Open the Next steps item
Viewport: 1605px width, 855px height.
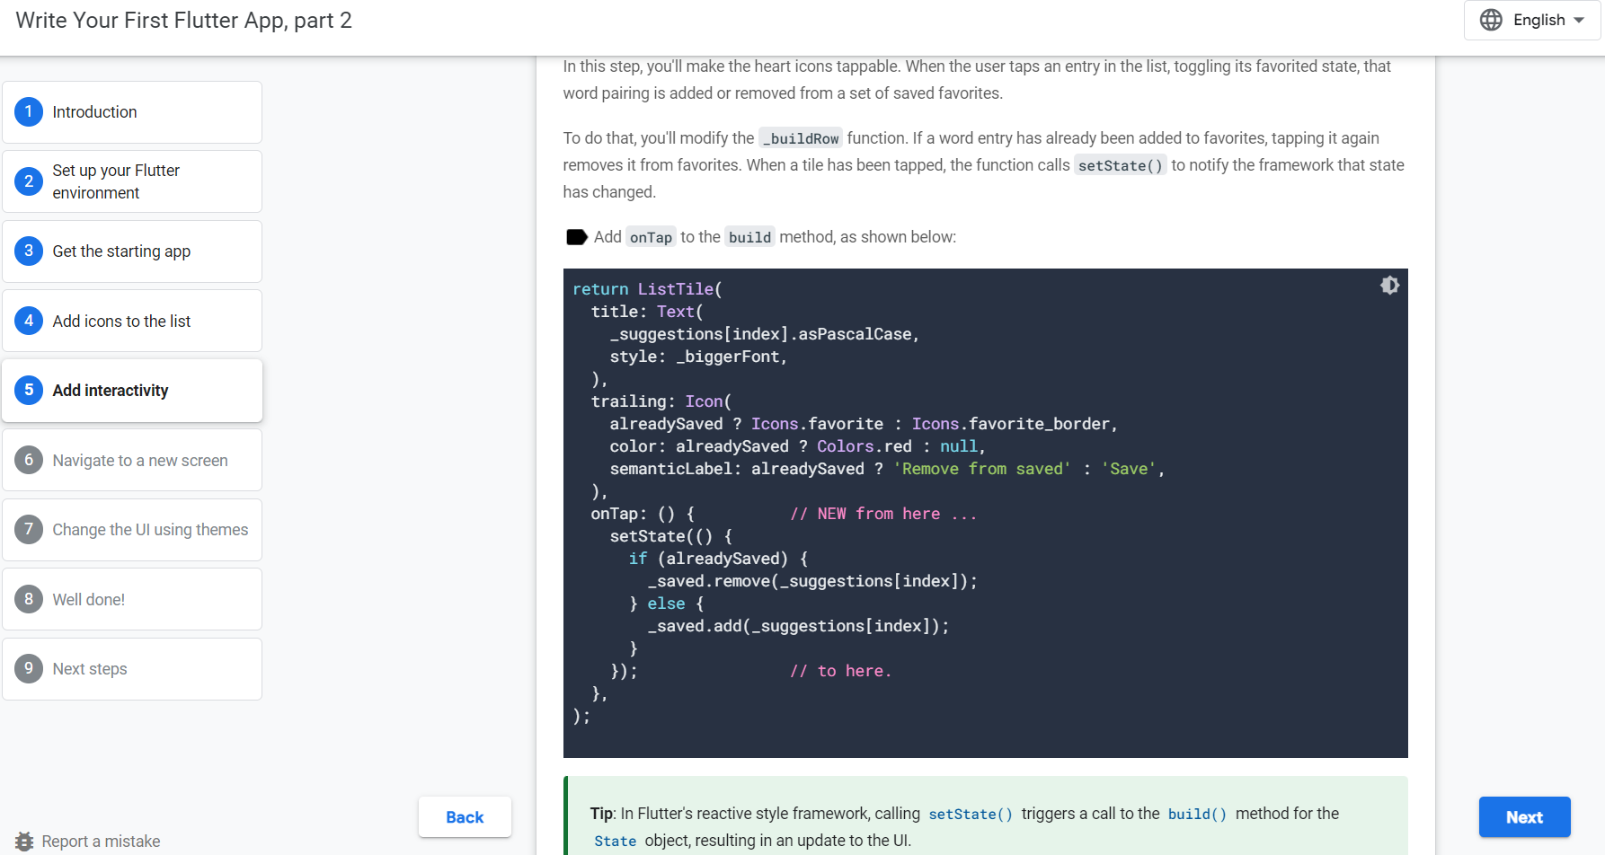(132, 668)
